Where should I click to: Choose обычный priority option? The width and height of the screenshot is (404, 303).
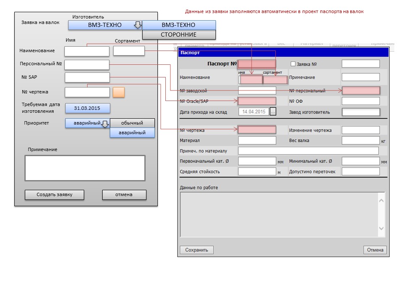click(x=132, y=123)
